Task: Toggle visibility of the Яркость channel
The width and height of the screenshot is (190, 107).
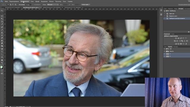Action: click(164, 51)
